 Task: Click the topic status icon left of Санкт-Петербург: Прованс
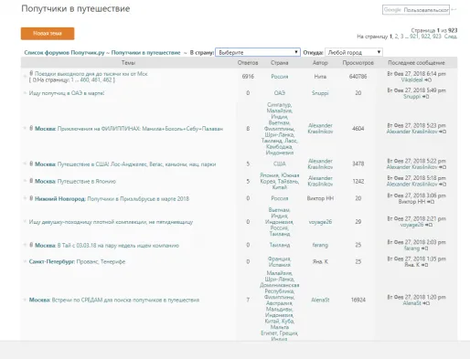coord(25,261)
